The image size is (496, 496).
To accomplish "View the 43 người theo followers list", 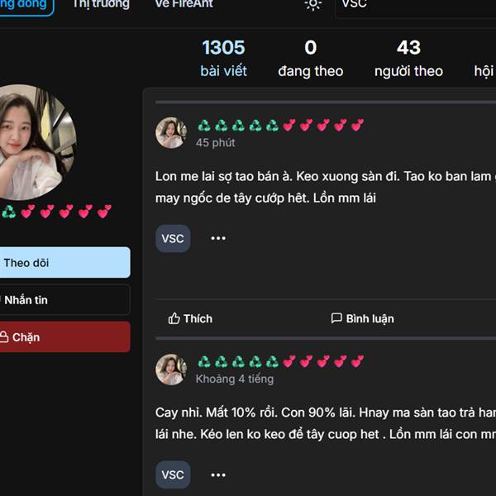I will point(408,59).
